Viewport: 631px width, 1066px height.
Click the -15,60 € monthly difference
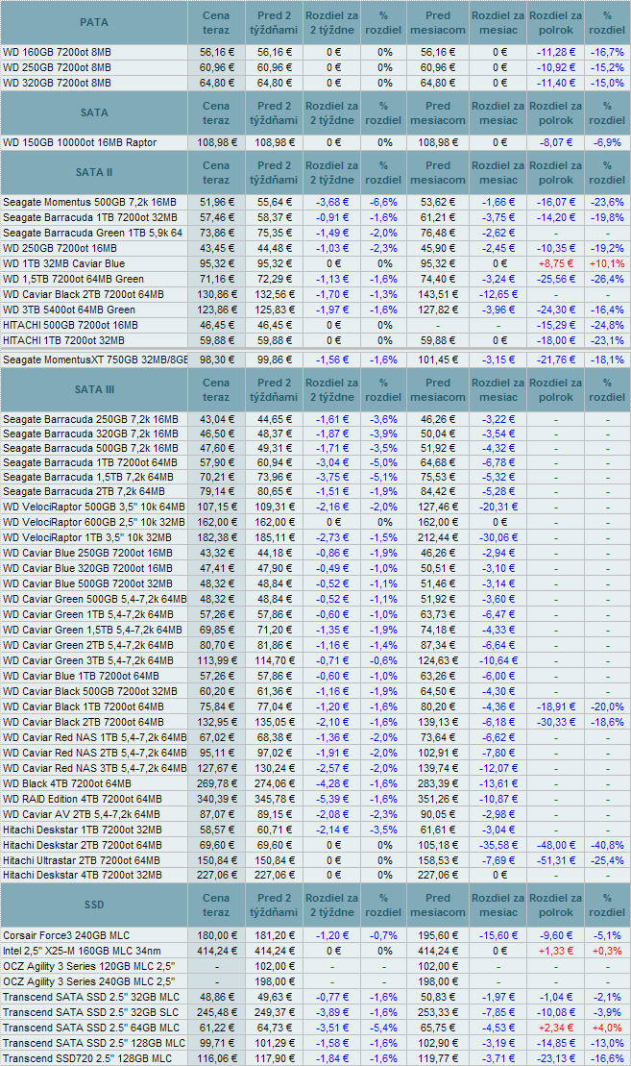click(x=498, y=936)
